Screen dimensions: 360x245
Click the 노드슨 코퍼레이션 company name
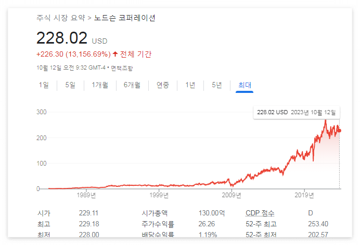[125, 18]
